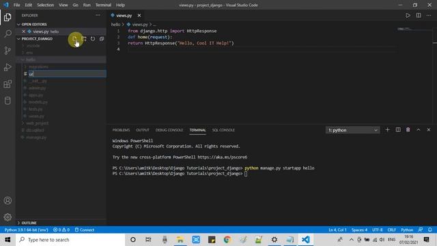Switch to the PROBLEMS panel tab
The height and width of the screenshot is (246, 437).
[121, 130]
